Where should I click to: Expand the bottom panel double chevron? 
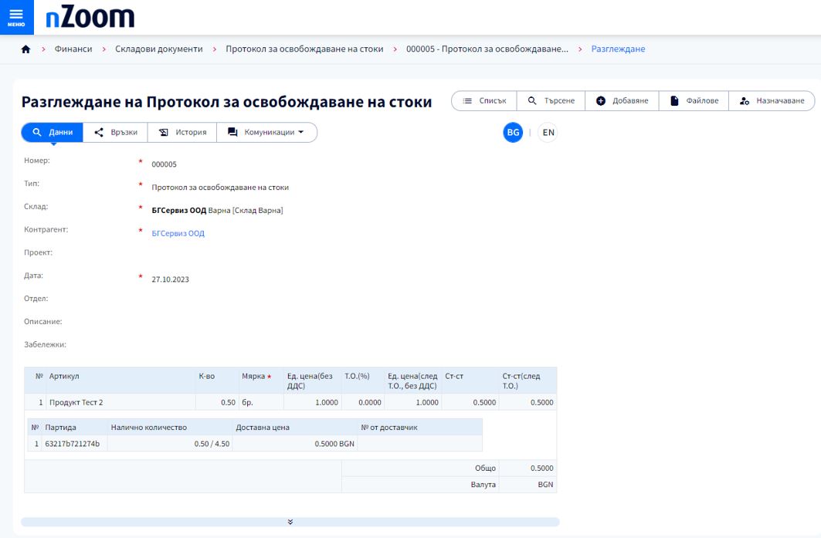pyautogui.click(x=290, y=522)
